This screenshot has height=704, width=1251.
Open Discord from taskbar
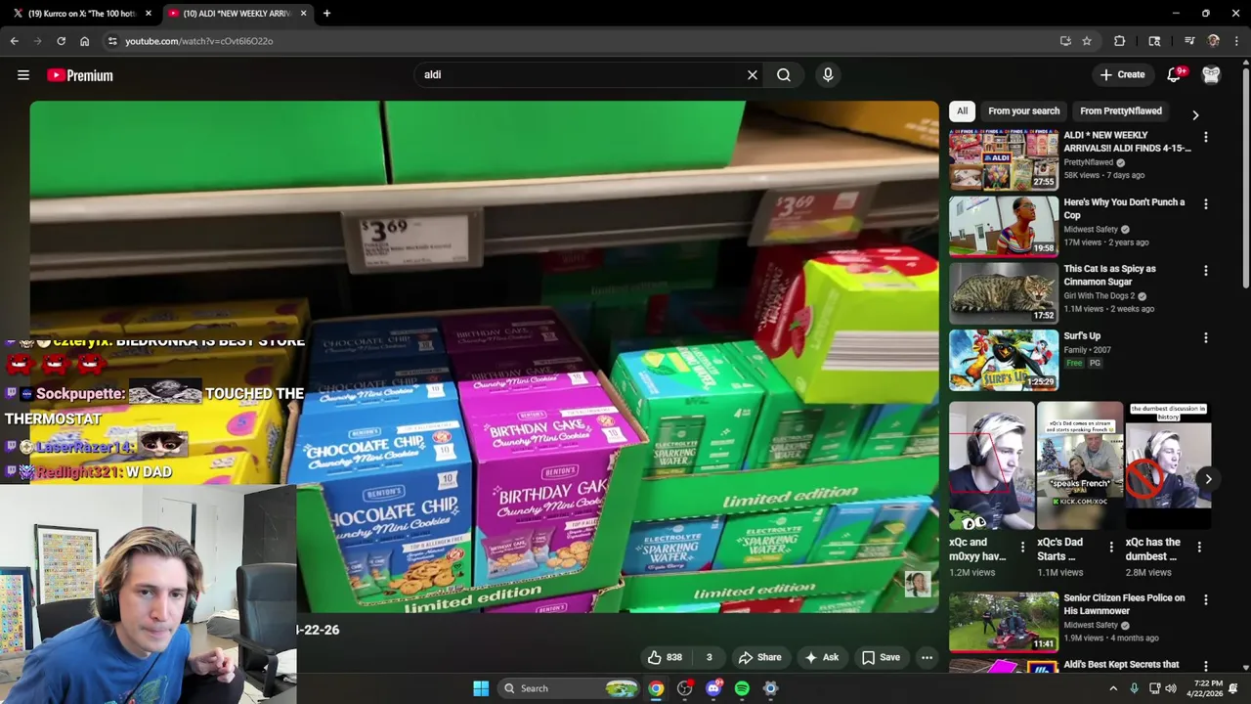[x=713, y=688]
